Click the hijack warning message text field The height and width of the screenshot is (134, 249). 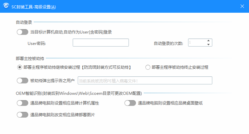click(x=145, y=80)
